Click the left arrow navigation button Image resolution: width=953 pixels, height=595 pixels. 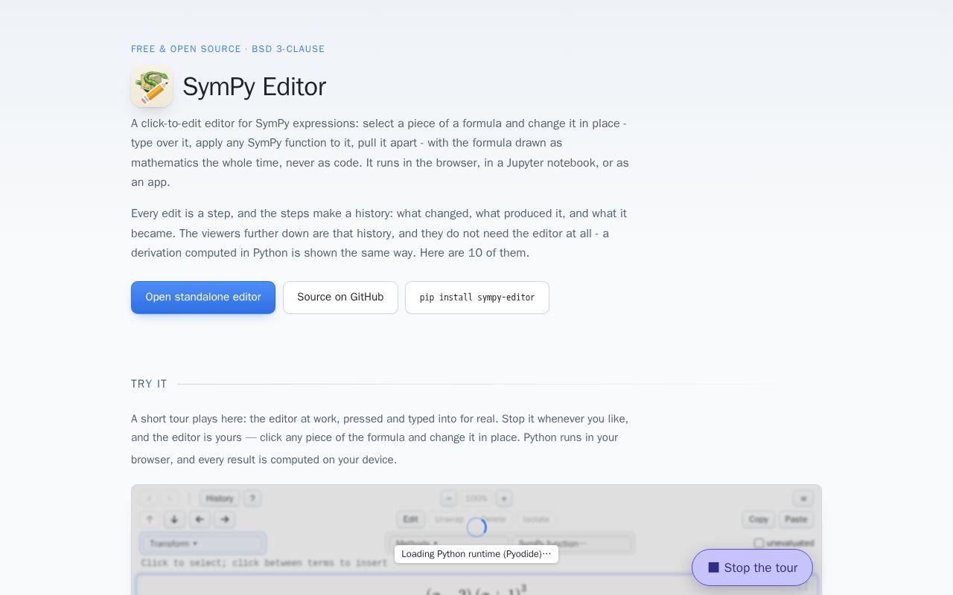pos(200,519)
